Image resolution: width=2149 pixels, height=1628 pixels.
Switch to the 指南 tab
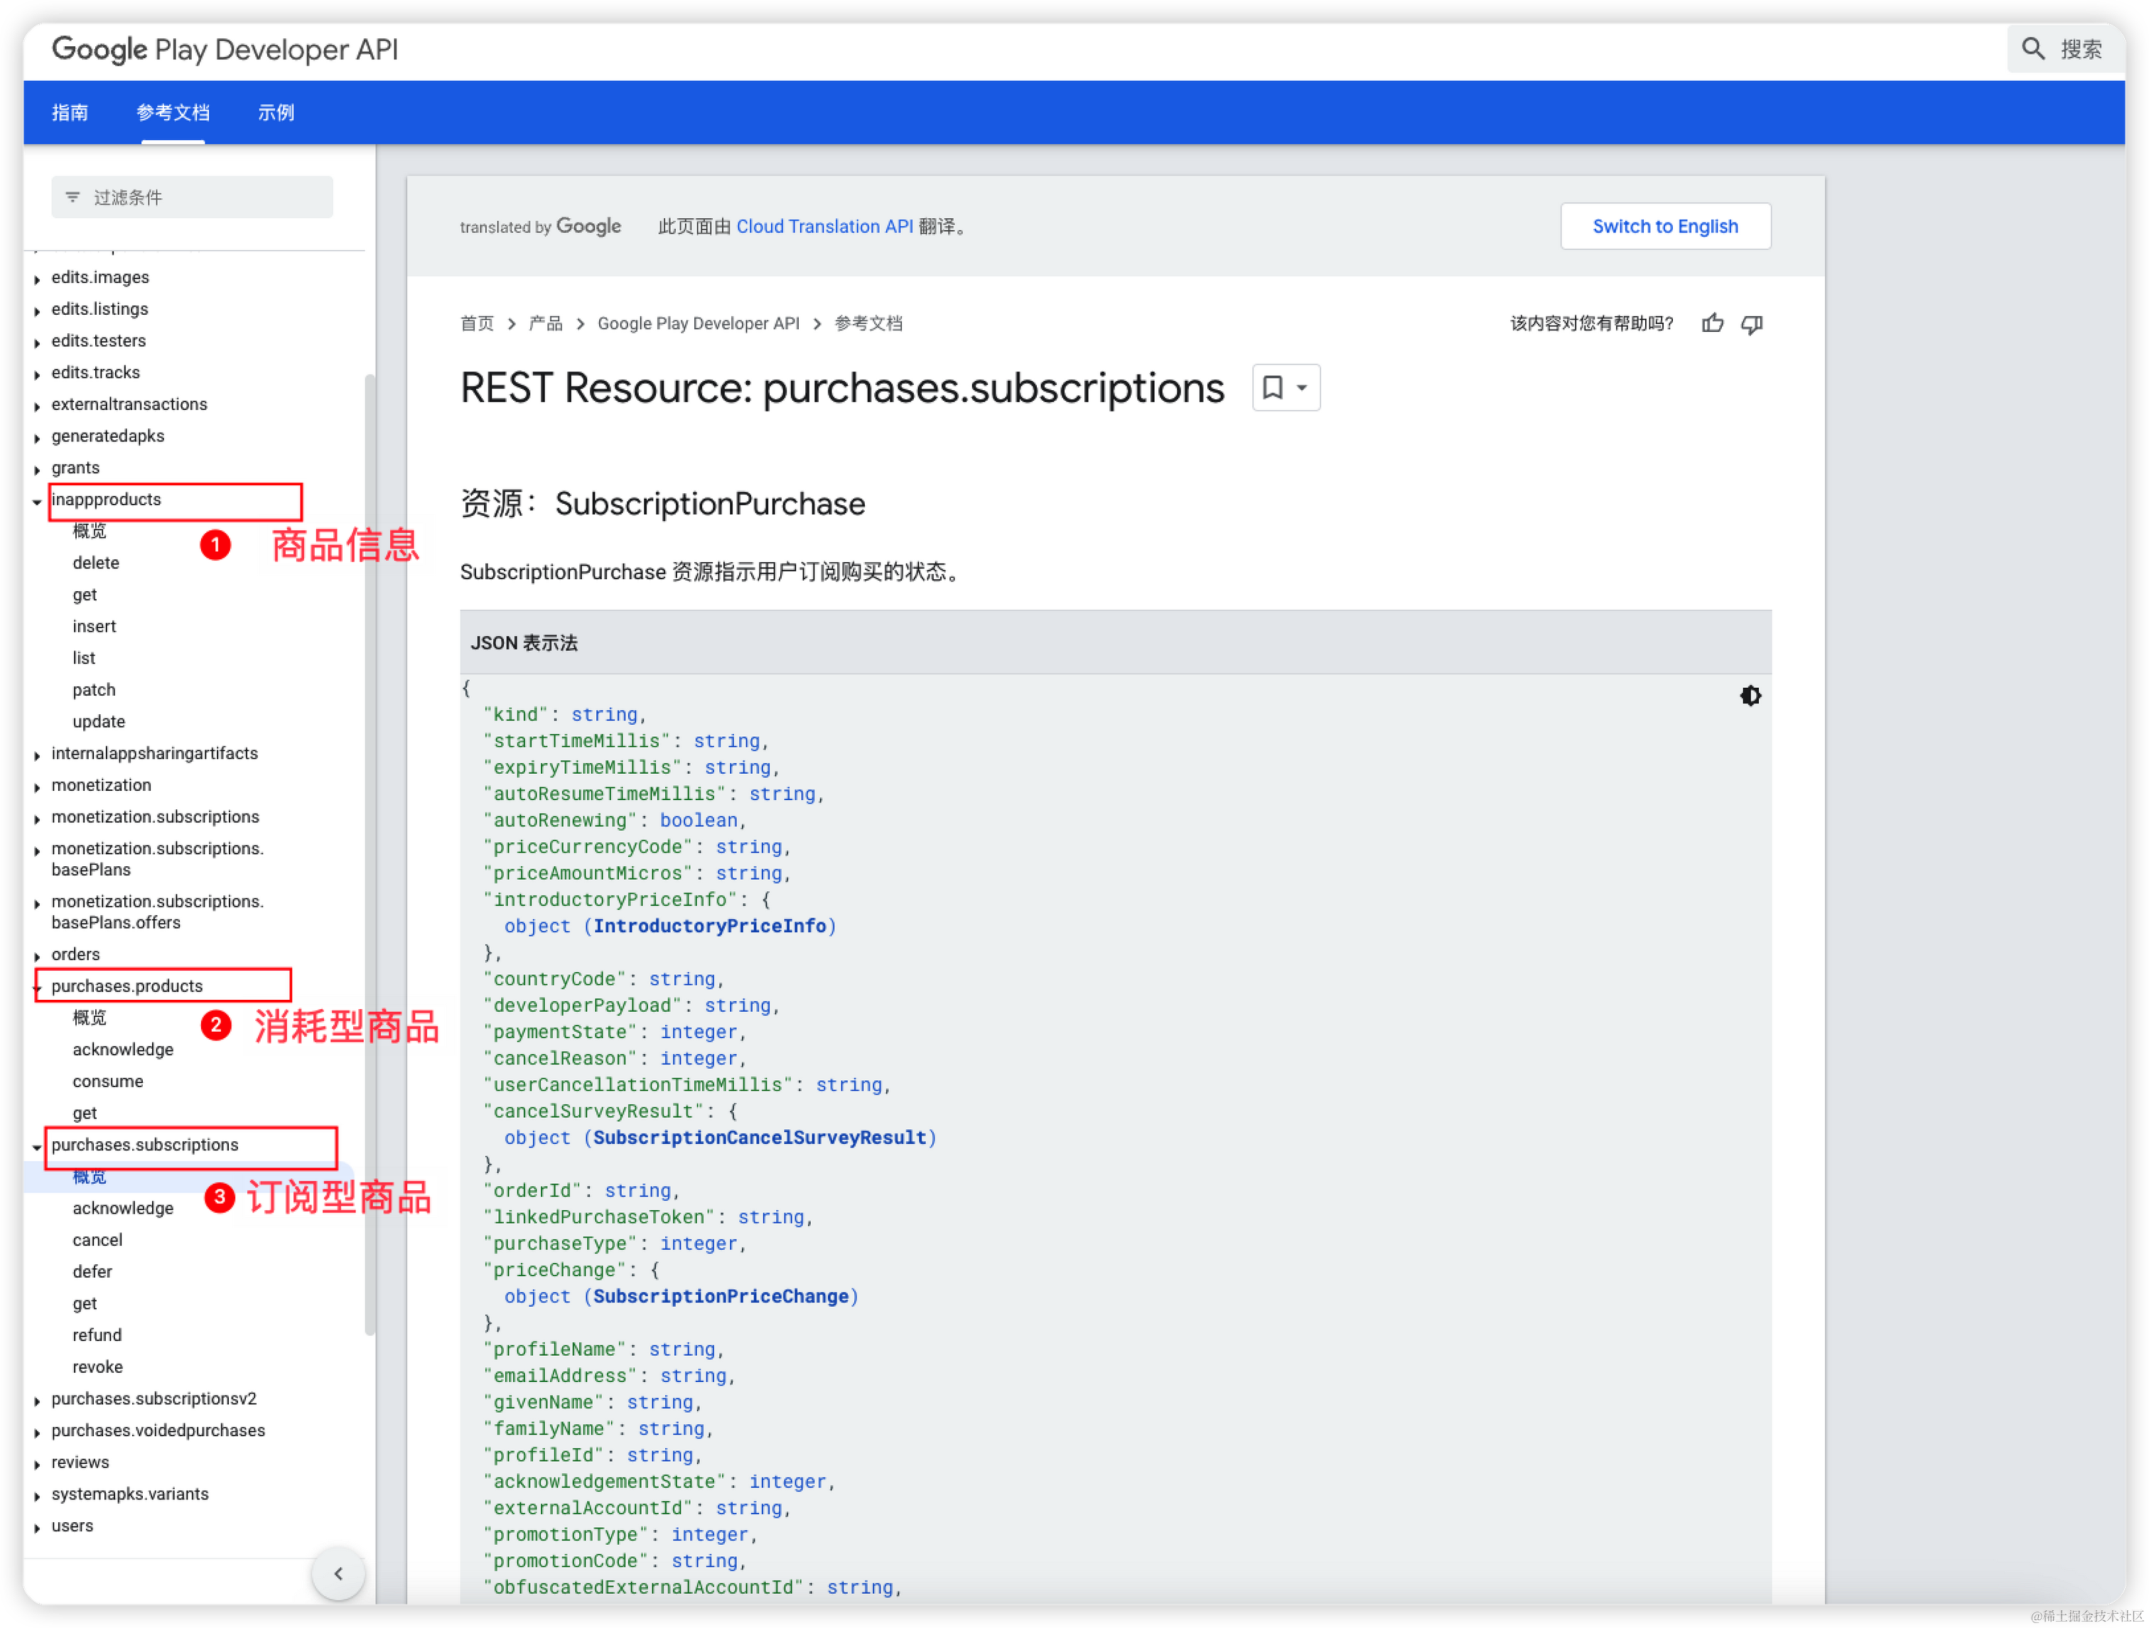70,113
